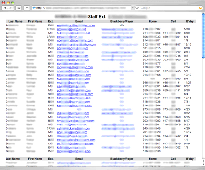Image resolution: width=205 pixels, height=170 pixels.
Task: Click the 'Staff Ext.' page heading
Action: tap(97, 17)
